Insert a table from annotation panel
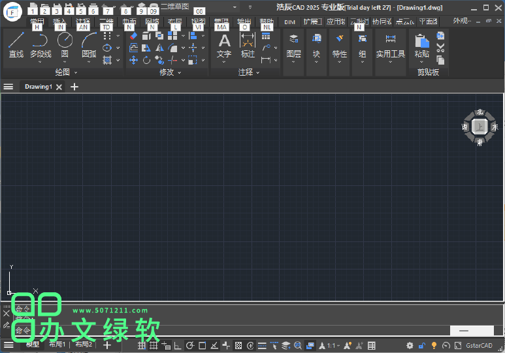This screenshot has height=353, width=505. [x=266, y=36]
